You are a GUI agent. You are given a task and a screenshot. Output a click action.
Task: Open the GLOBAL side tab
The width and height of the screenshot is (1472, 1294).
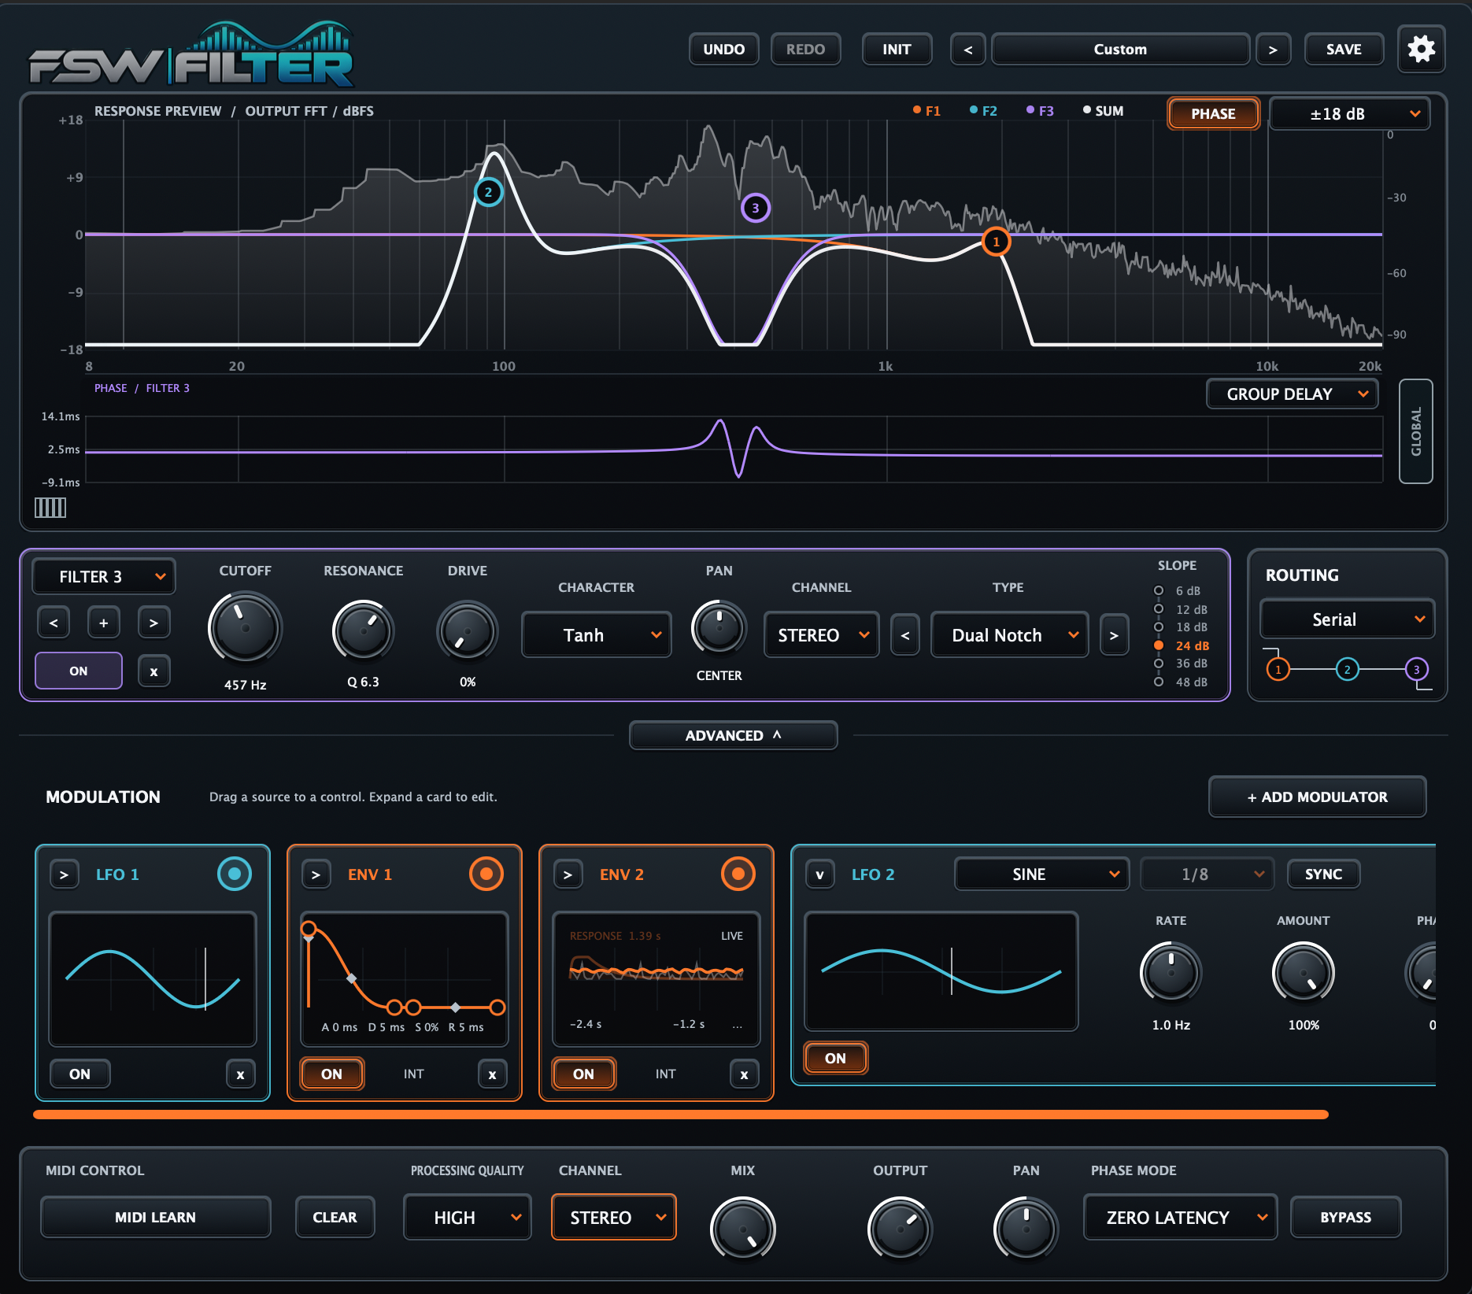coord(1415,431)
